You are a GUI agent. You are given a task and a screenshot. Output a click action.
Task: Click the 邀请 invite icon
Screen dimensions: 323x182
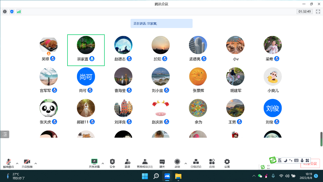pyautogui.click(x=127, y=163)
